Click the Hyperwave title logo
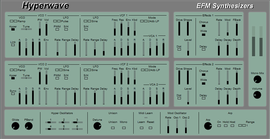Image resolution: width=270 pixels, height=139 pixels. 45,6
